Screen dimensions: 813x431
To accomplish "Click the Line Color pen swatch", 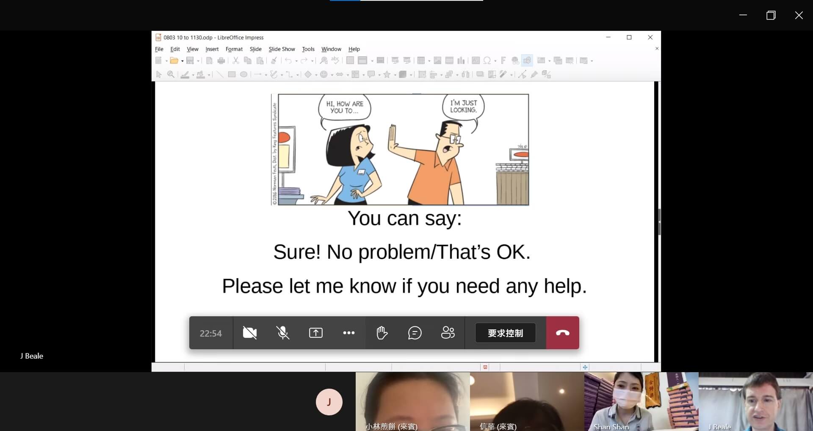I will tap(185, 75).
